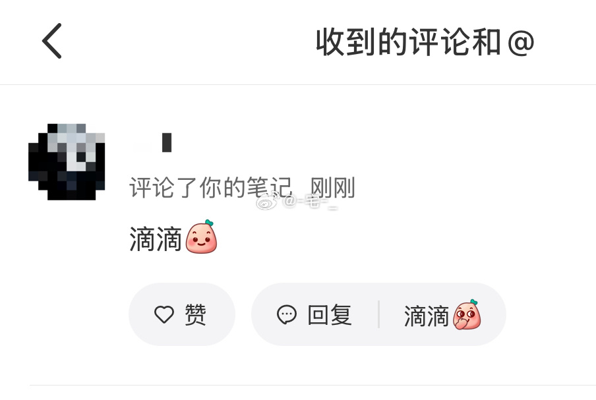Screen dimensions: 596x400
Task: Tap the heart icon to like
Action: coord(164,314)
